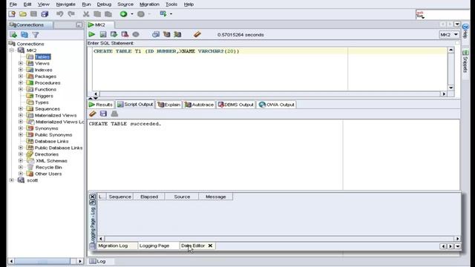
Task: Click the Save icon in main toolbar
Action: [x=33, y=14]
